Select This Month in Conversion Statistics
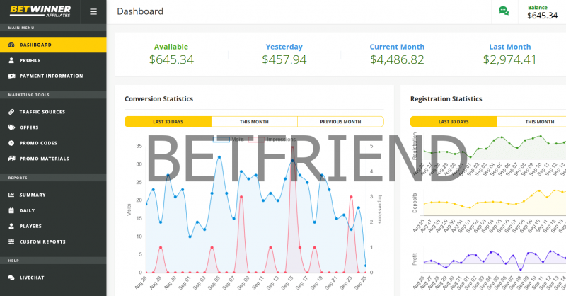Viewport: 566px width, 296px height. coord(254,121)
